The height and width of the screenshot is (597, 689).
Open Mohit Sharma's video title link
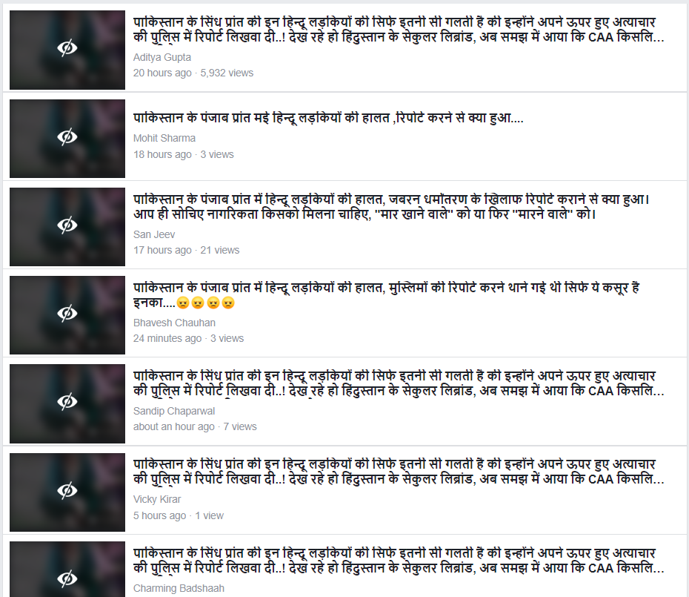pyautogui.click(x=328, y=118)
